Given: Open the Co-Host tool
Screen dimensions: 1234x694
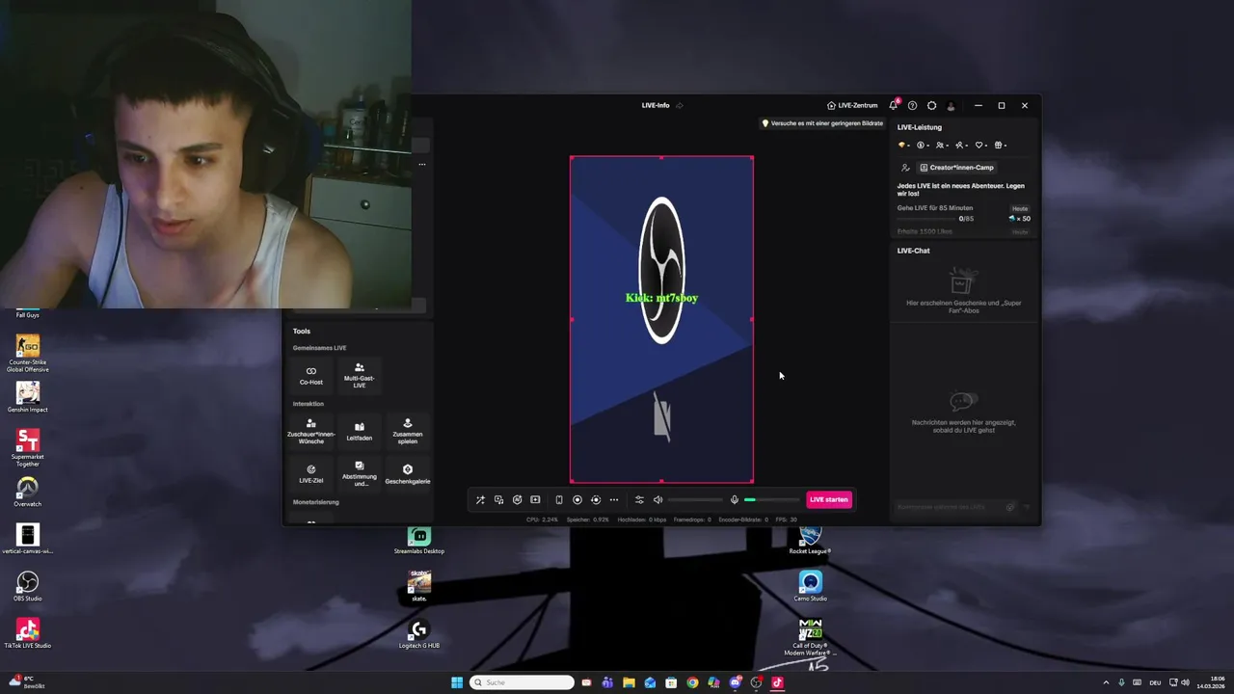Looking at the screenshot, I should [311, 375].
